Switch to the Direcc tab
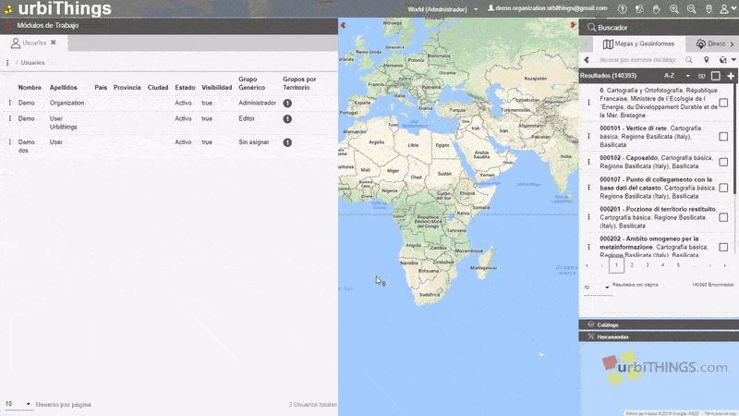This screenshot has width=739, height=416. [711, 43]
